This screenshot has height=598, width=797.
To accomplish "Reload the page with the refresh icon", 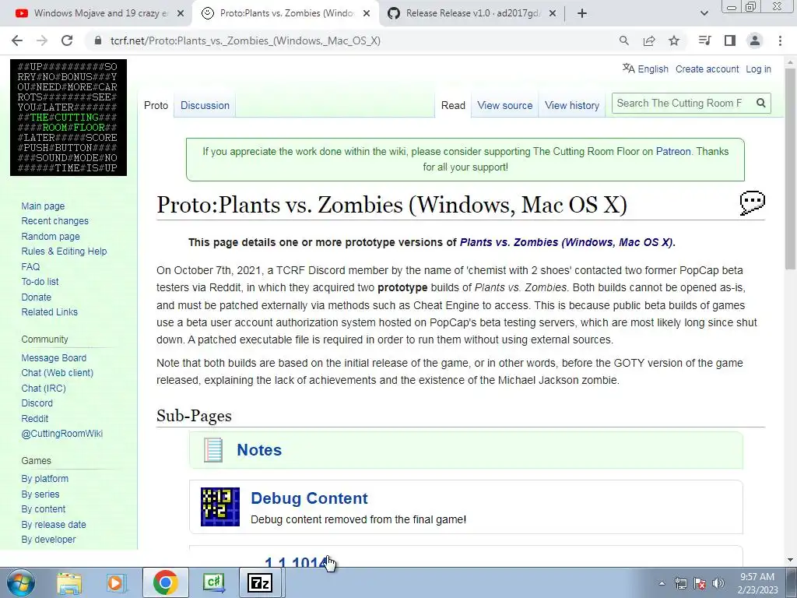I will pyautogui.click(x=67, y=40).
